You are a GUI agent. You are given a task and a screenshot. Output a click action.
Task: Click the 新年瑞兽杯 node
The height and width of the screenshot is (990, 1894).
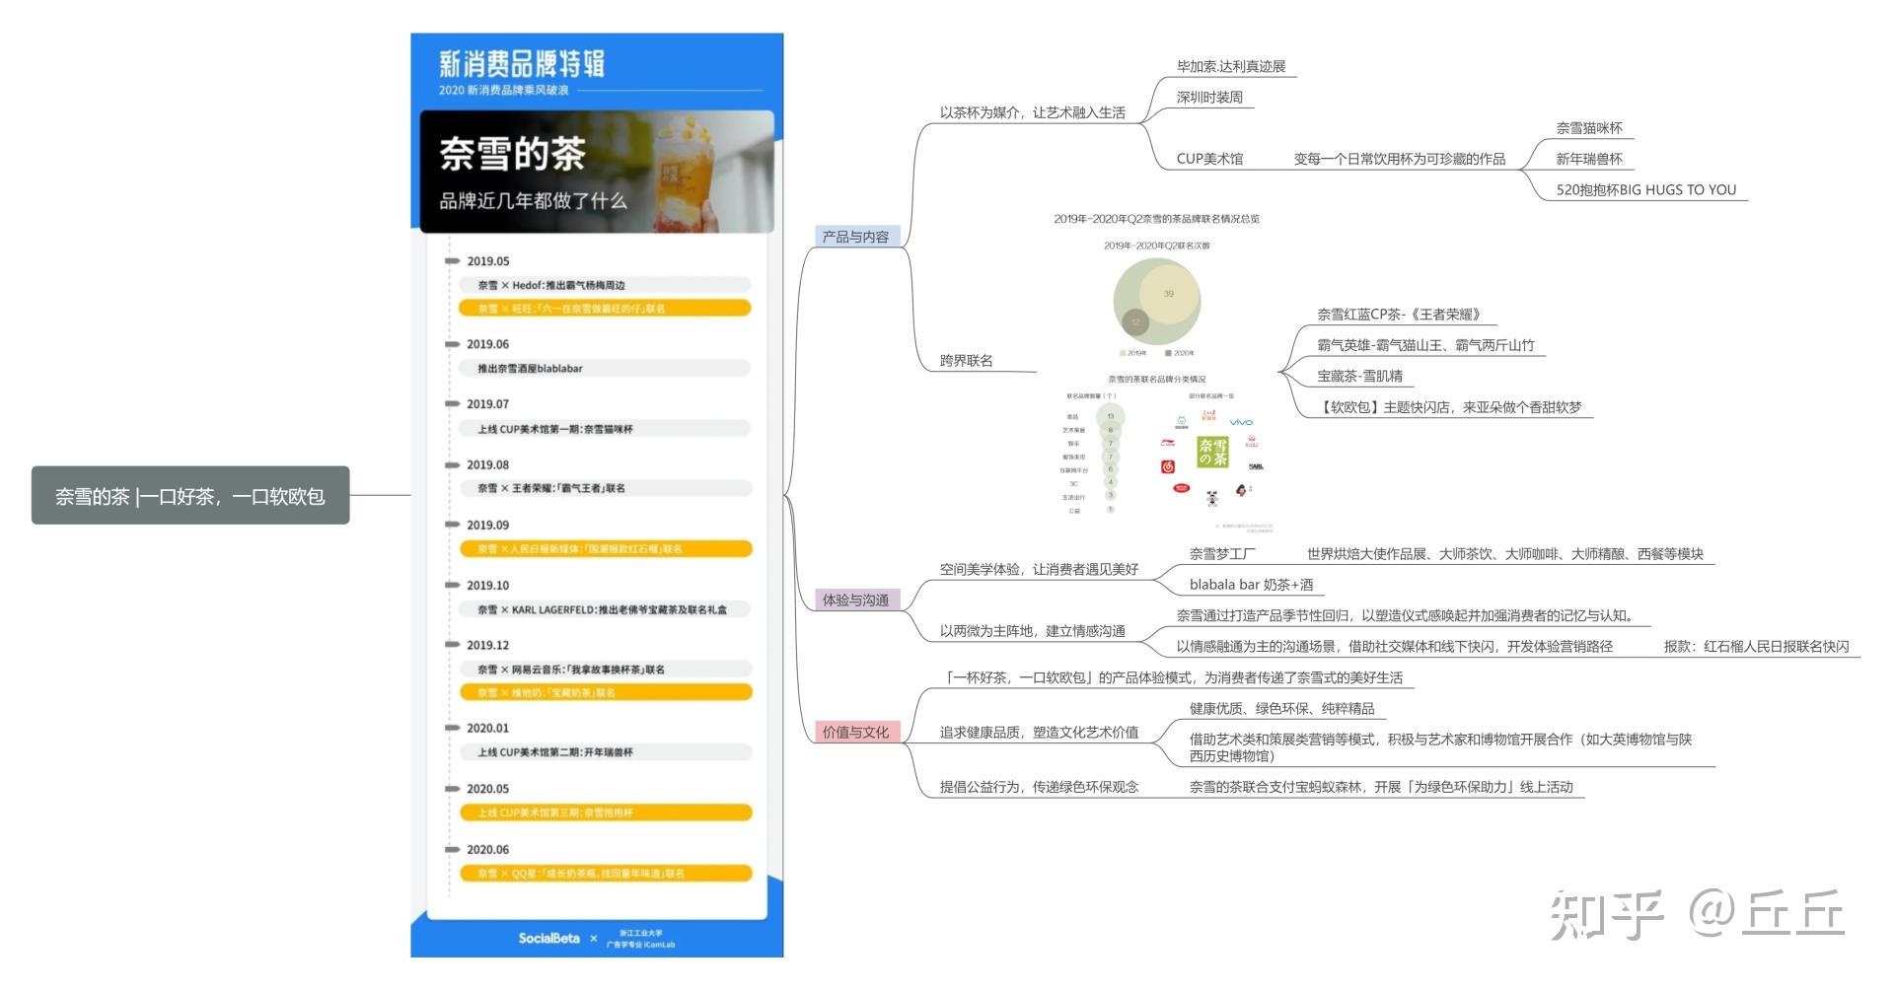pos(1589,159)
